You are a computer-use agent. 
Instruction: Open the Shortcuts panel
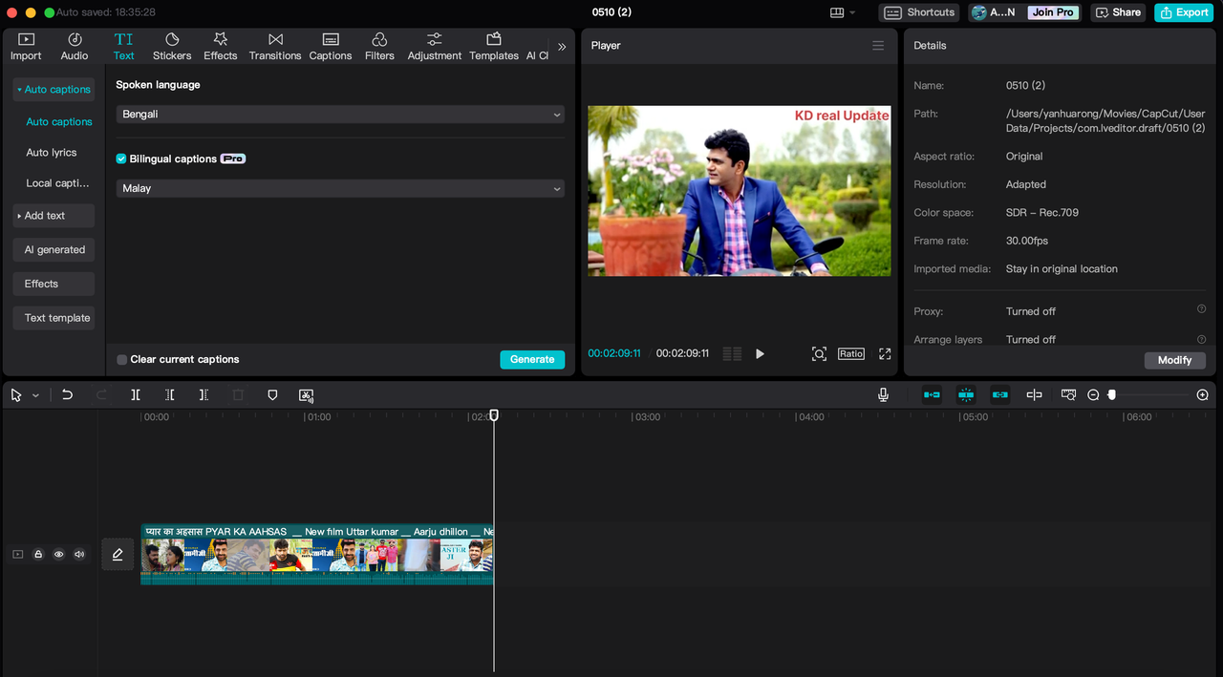click(x=920, y=12)
